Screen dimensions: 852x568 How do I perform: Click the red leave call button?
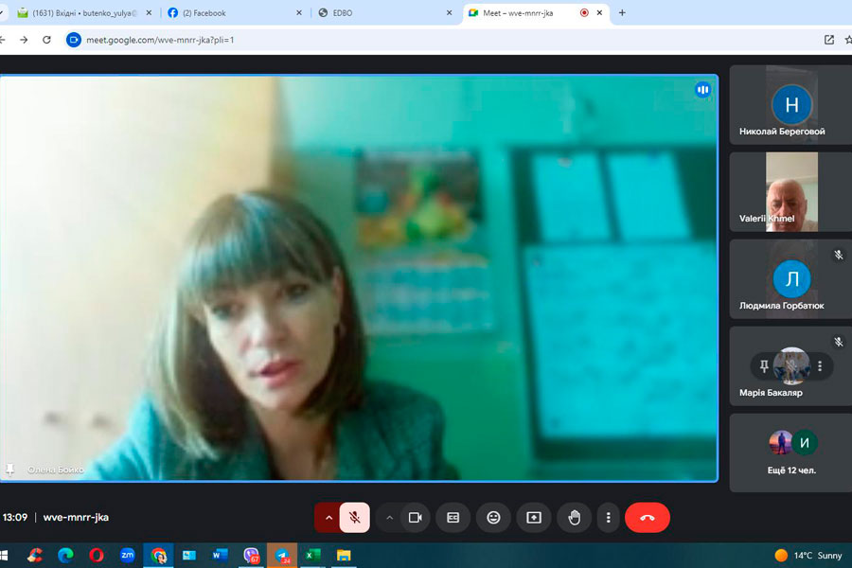[647, 518]
